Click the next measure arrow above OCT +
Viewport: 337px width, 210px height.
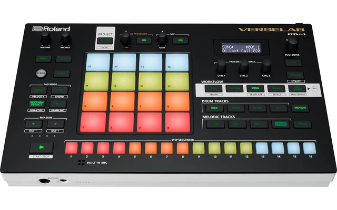click(x=55, y=124)
